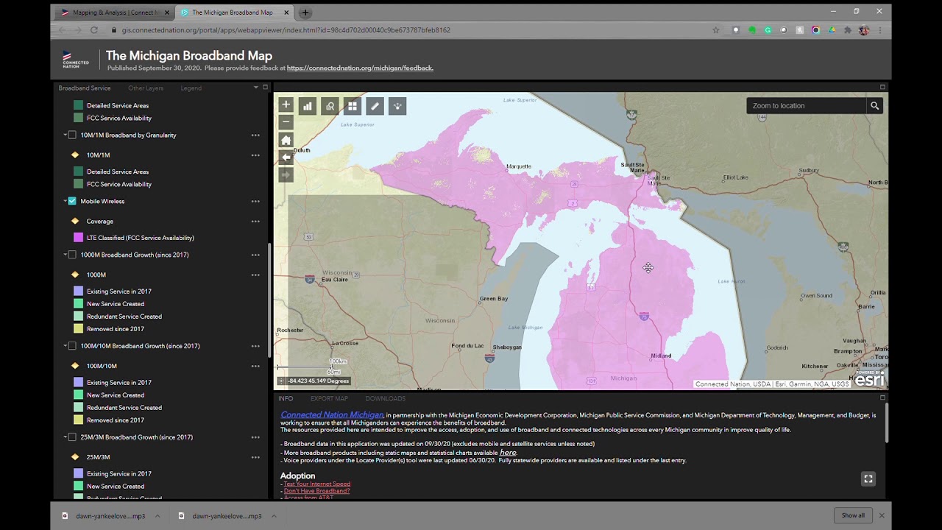The image size is (942, 530).
Task: Zoom in on the map
Action: pyautogui.click(x=286, y=105)
